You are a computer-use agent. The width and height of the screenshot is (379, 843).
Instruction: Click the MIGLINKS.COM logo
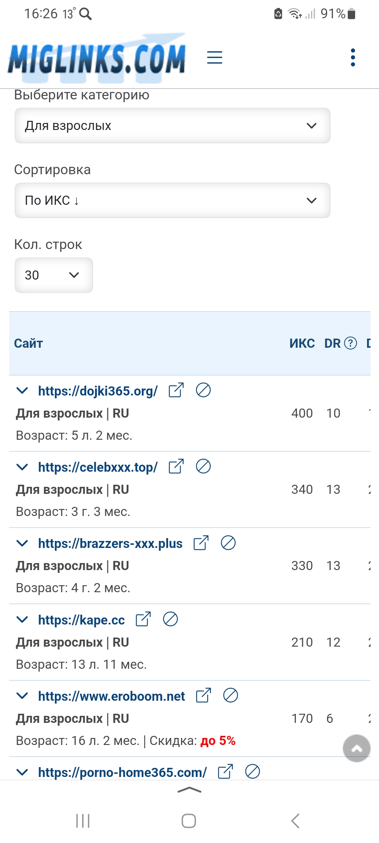click(97, 58)
